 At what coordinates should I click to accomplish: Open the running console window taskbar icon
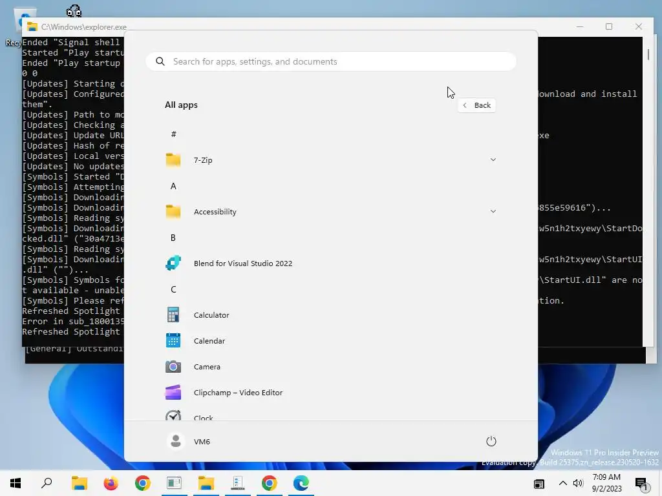(x=175, y=483)
